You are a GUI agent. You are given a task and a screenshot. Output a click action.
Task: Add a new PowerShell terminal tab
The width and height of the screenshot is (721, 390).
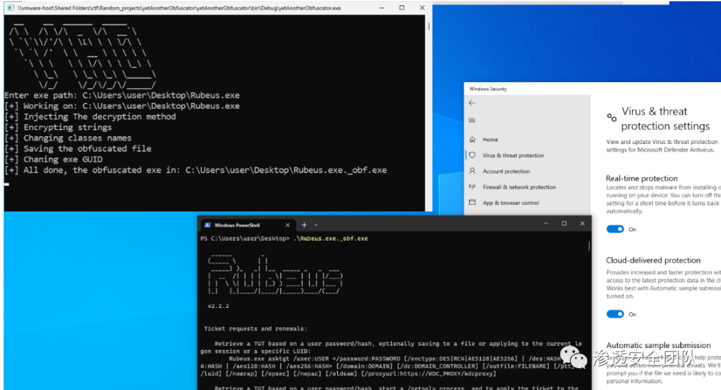pyautogui.click(x=304, y=225)
